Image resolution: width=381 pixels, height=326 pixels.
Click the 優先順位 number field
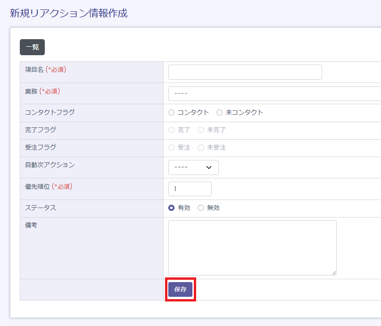click(x=190, y=189)
